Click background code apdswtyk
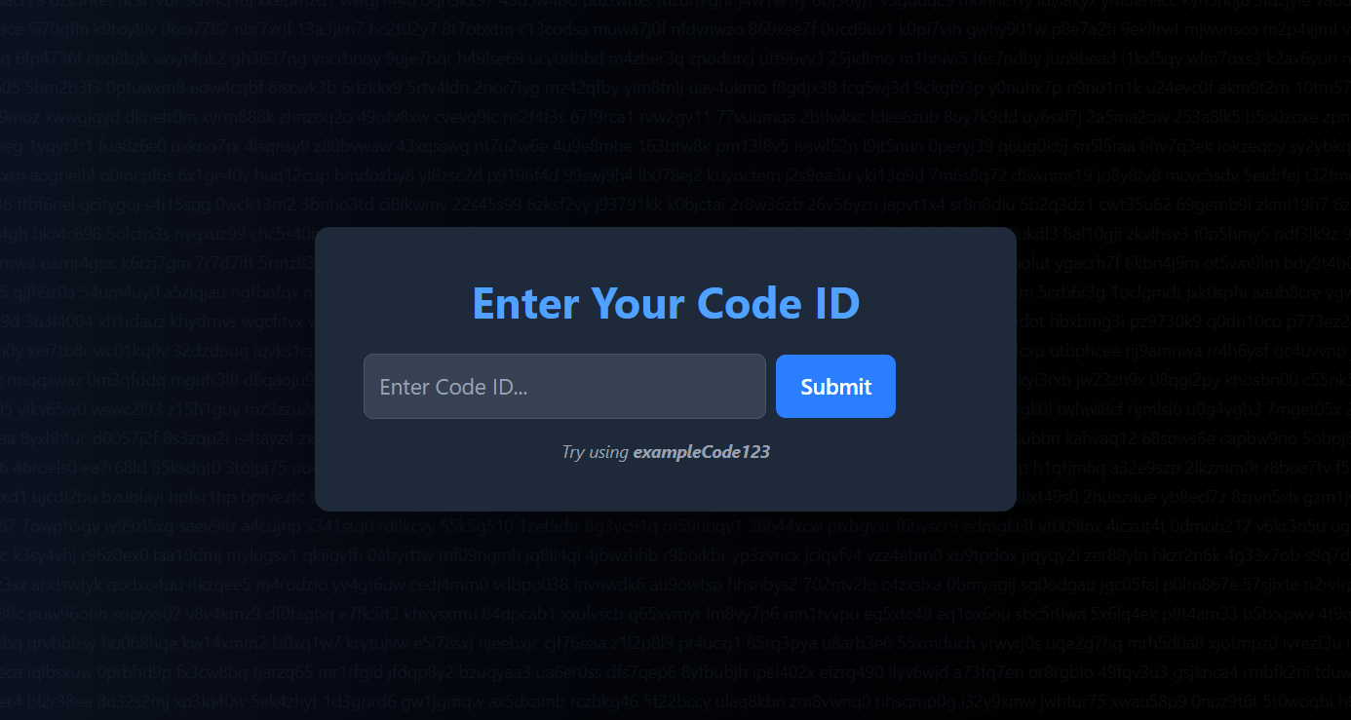This screenshot has width=1351, height=720. [x=67, y=585]
